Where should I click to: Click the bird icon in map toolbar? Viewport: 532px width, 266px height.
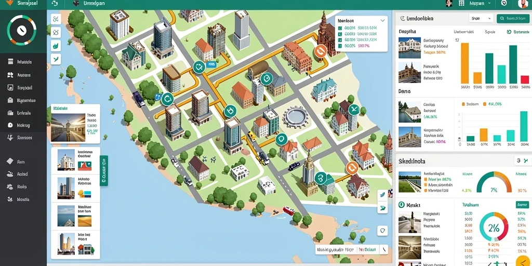(x=56, y=59)
